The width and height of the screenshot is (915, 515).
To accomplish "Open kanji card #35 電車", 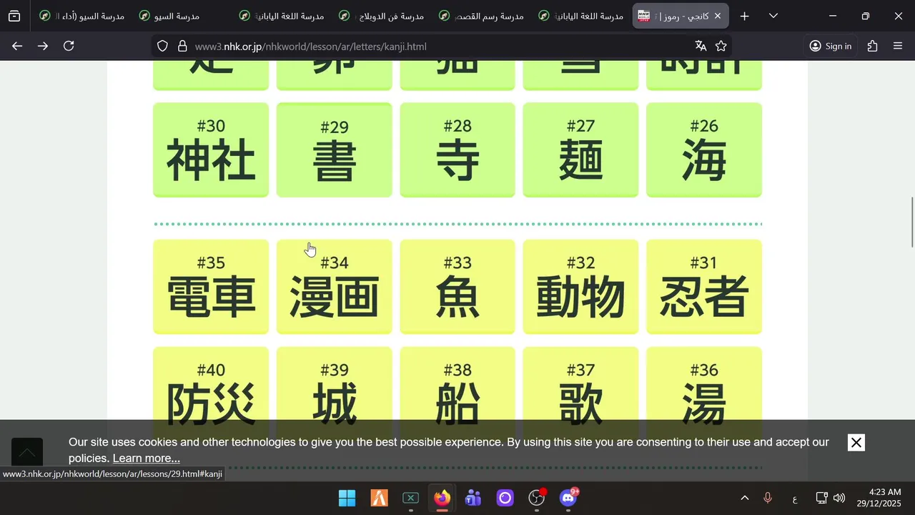I will (211, 286).
